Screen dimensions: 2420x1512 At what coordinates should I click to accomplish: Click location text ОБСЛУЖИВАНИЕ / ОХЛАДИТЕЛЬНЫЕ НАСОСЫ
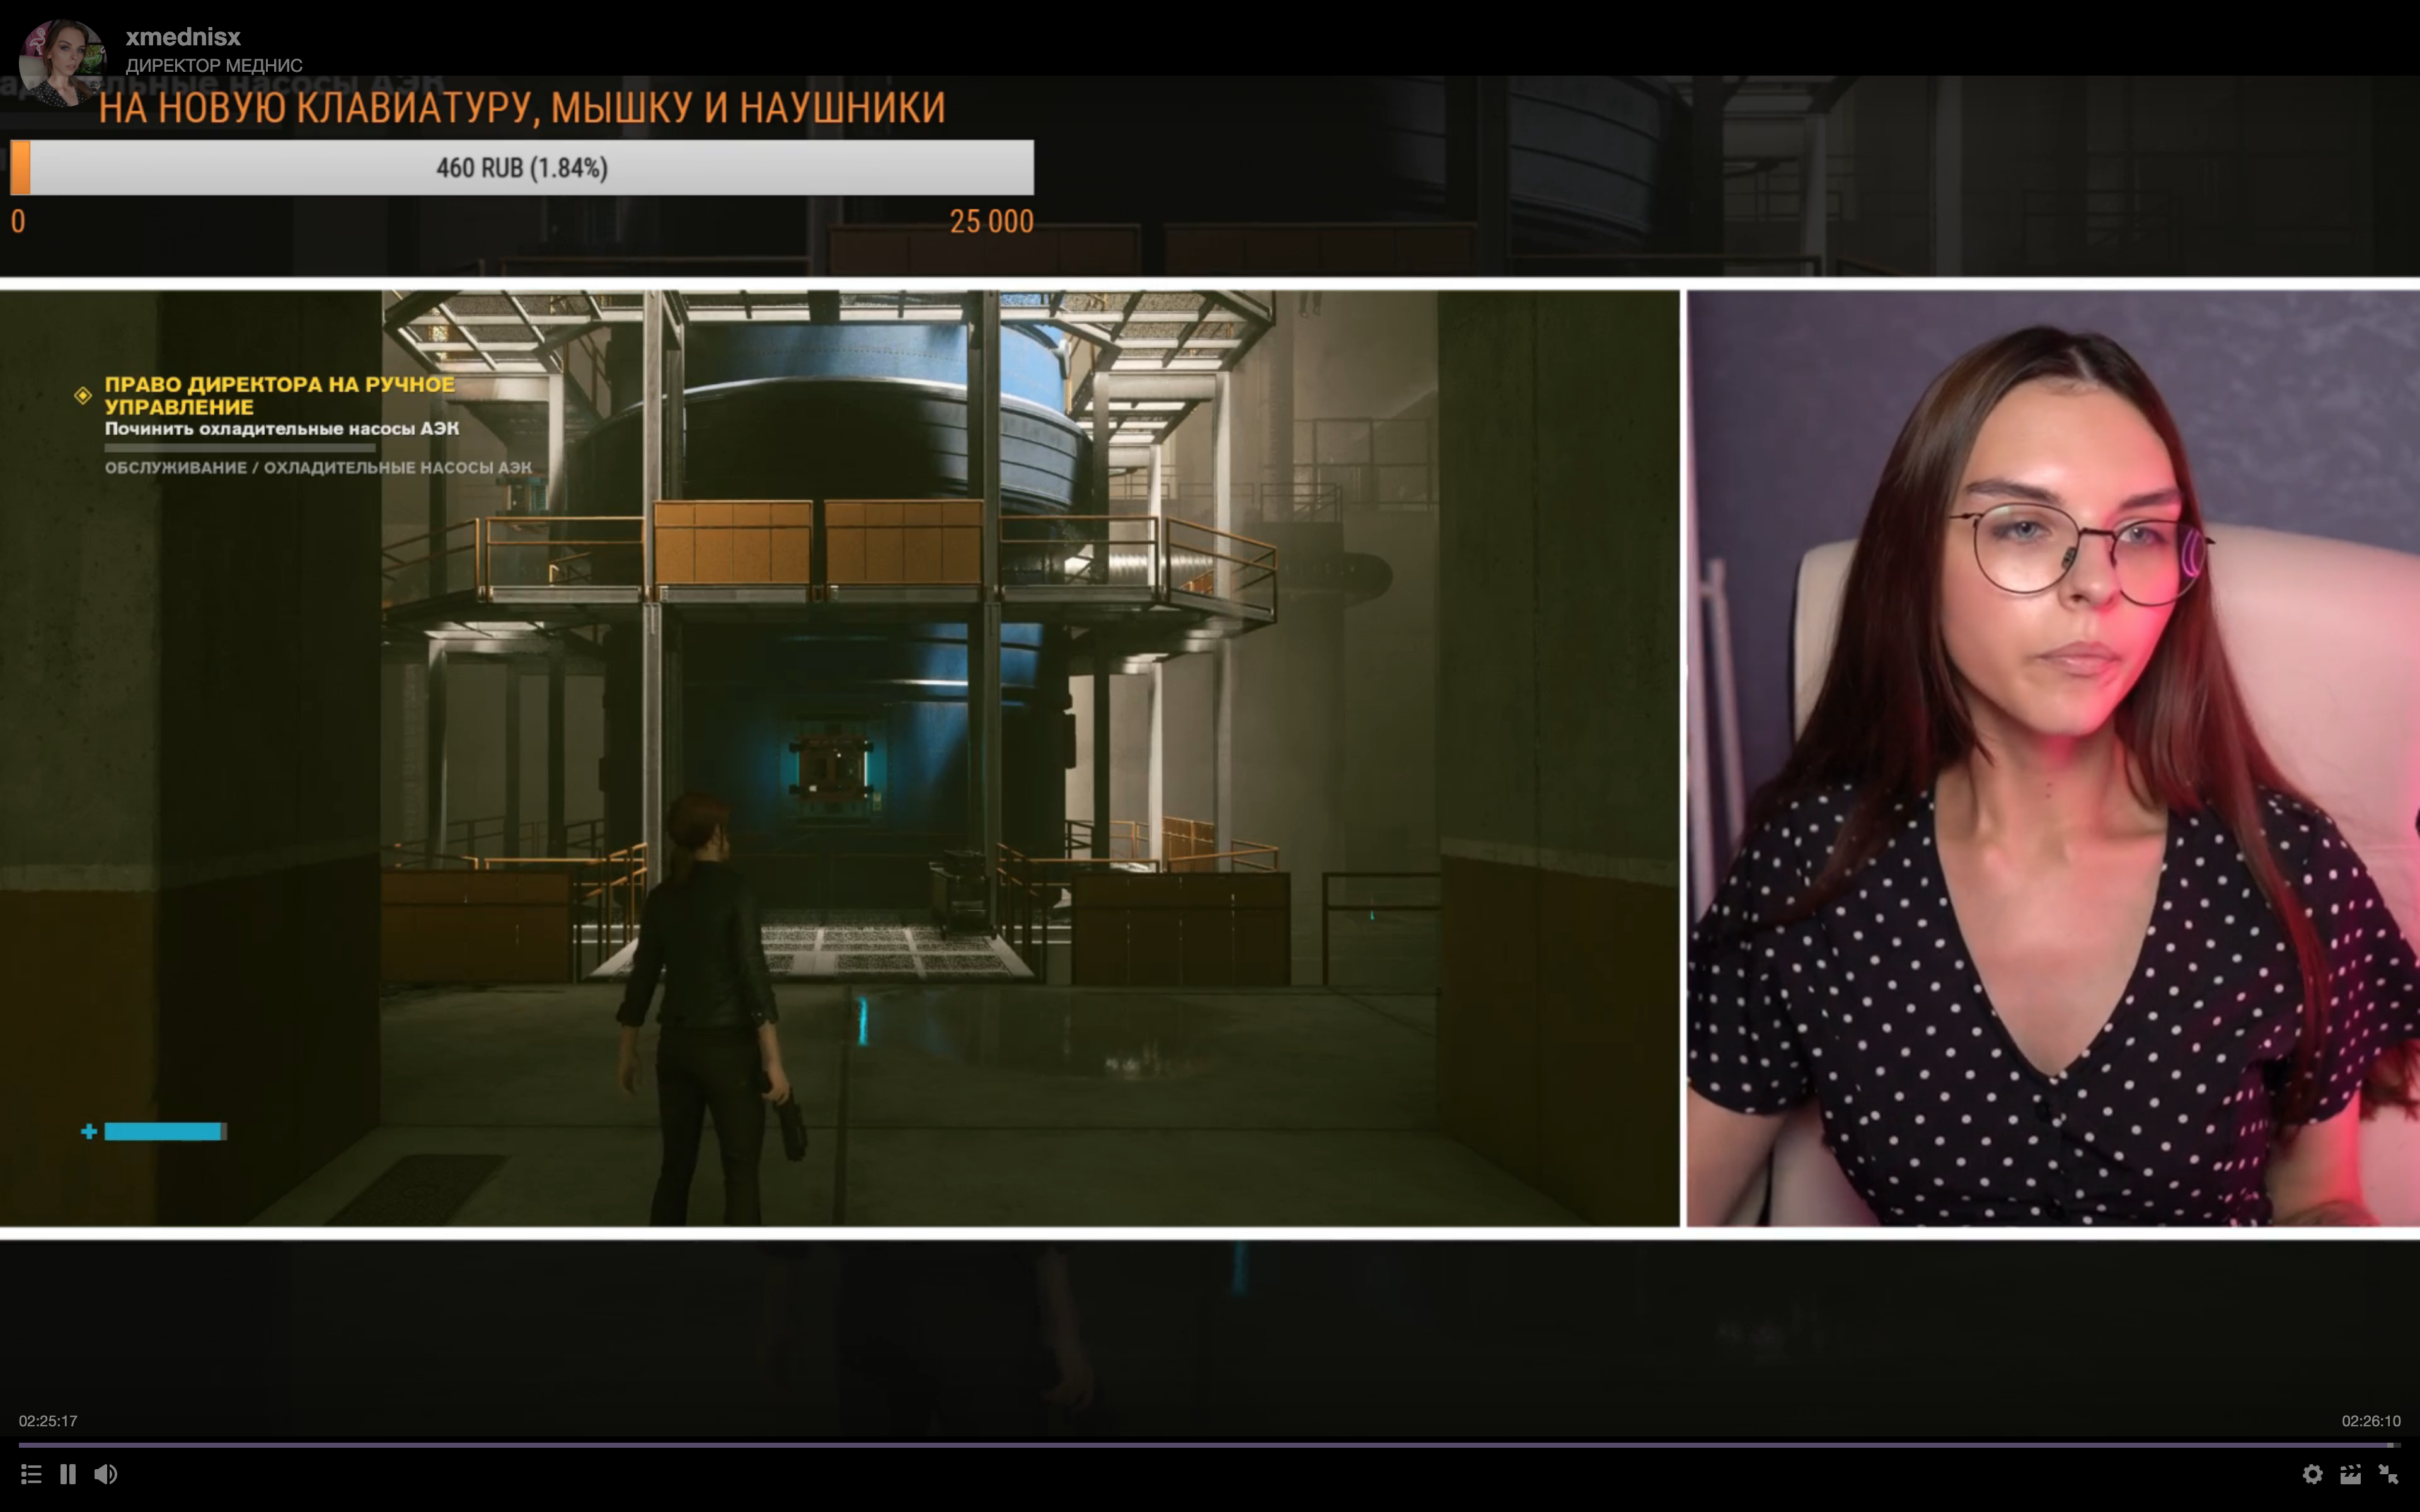point(318,467)
